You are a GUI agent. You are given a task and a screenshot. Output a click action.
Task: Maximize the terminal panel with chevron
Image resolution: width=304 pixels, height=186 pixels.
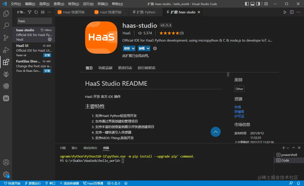point(294,148)
